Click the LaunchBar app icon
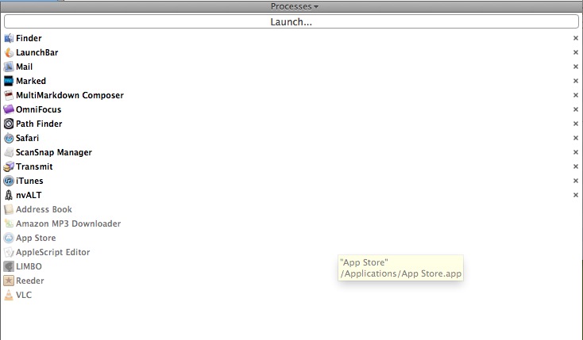The height and width of the screenshot is (340, 583). pos(9,52)
